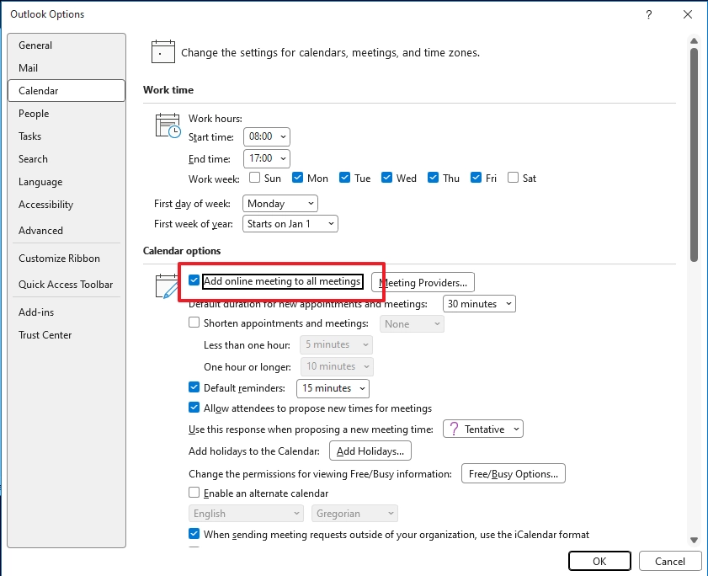Open the Tentative response dropdown
The width and height of the screenshot is (708, 576).
[483, 429]
